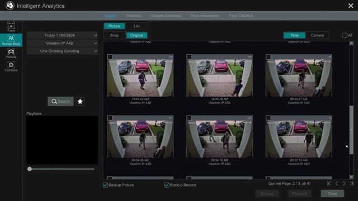
Task: Switch to the Search tab
Action: (x=111, y=16)
